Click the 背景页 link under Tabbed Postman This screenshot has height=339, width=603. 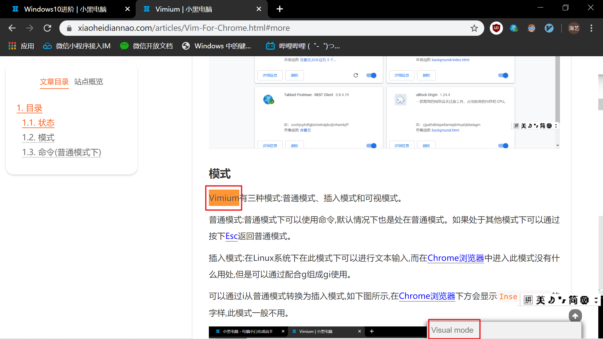tap(305, 130)
